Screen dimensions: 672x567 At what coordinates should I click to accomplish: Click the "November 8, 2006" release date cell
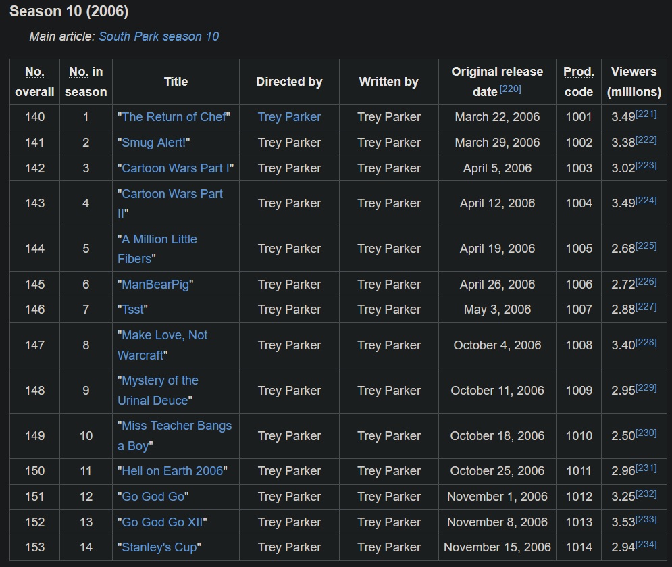(x=497, y=522)
